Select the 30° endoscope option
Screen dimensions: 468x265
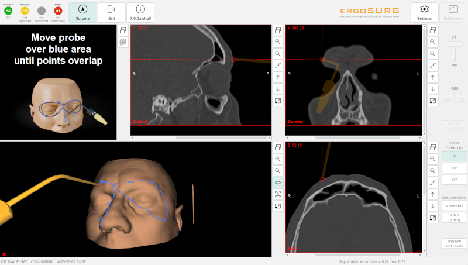tap(454, 168)
